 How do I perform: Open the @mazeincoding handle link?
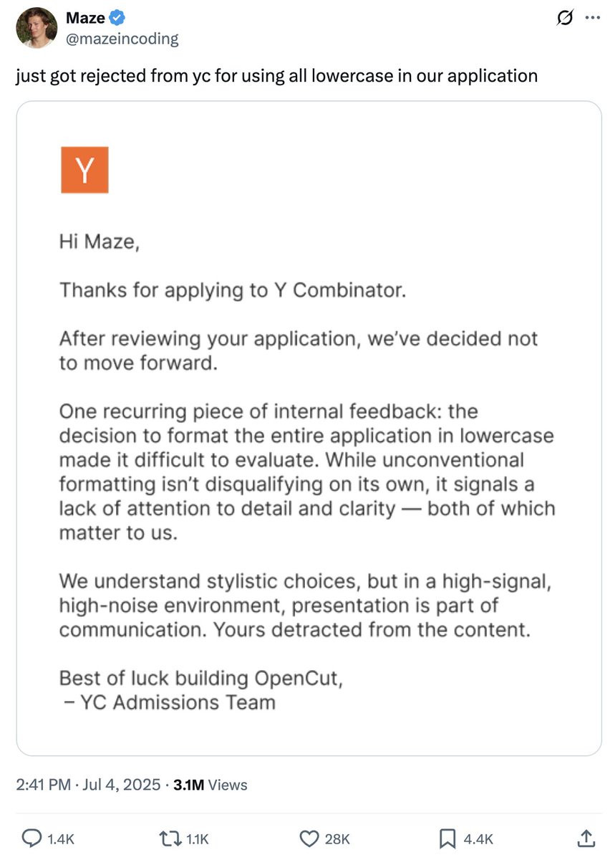[x=122, y=38]
